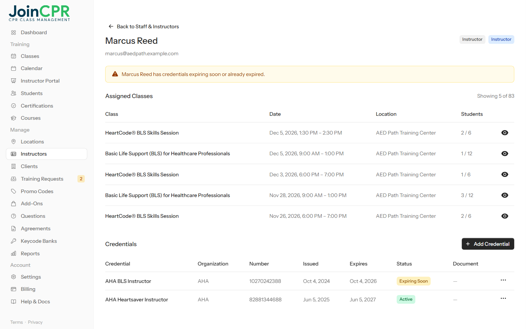The image size is (526, 329).
Task: Click the Training Requests count badge 2
Action: 81,179
